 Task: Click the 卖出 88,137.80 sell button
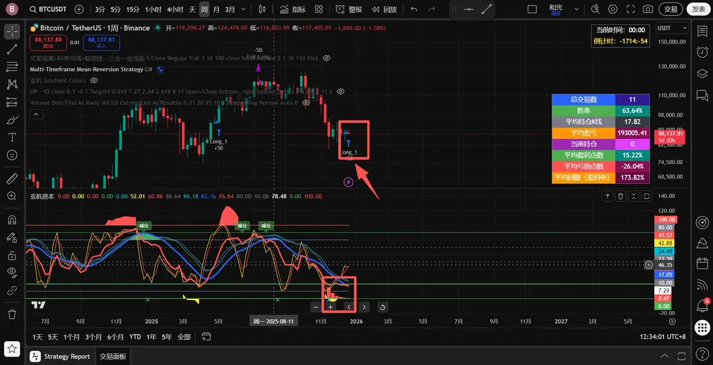pos(49,43)
